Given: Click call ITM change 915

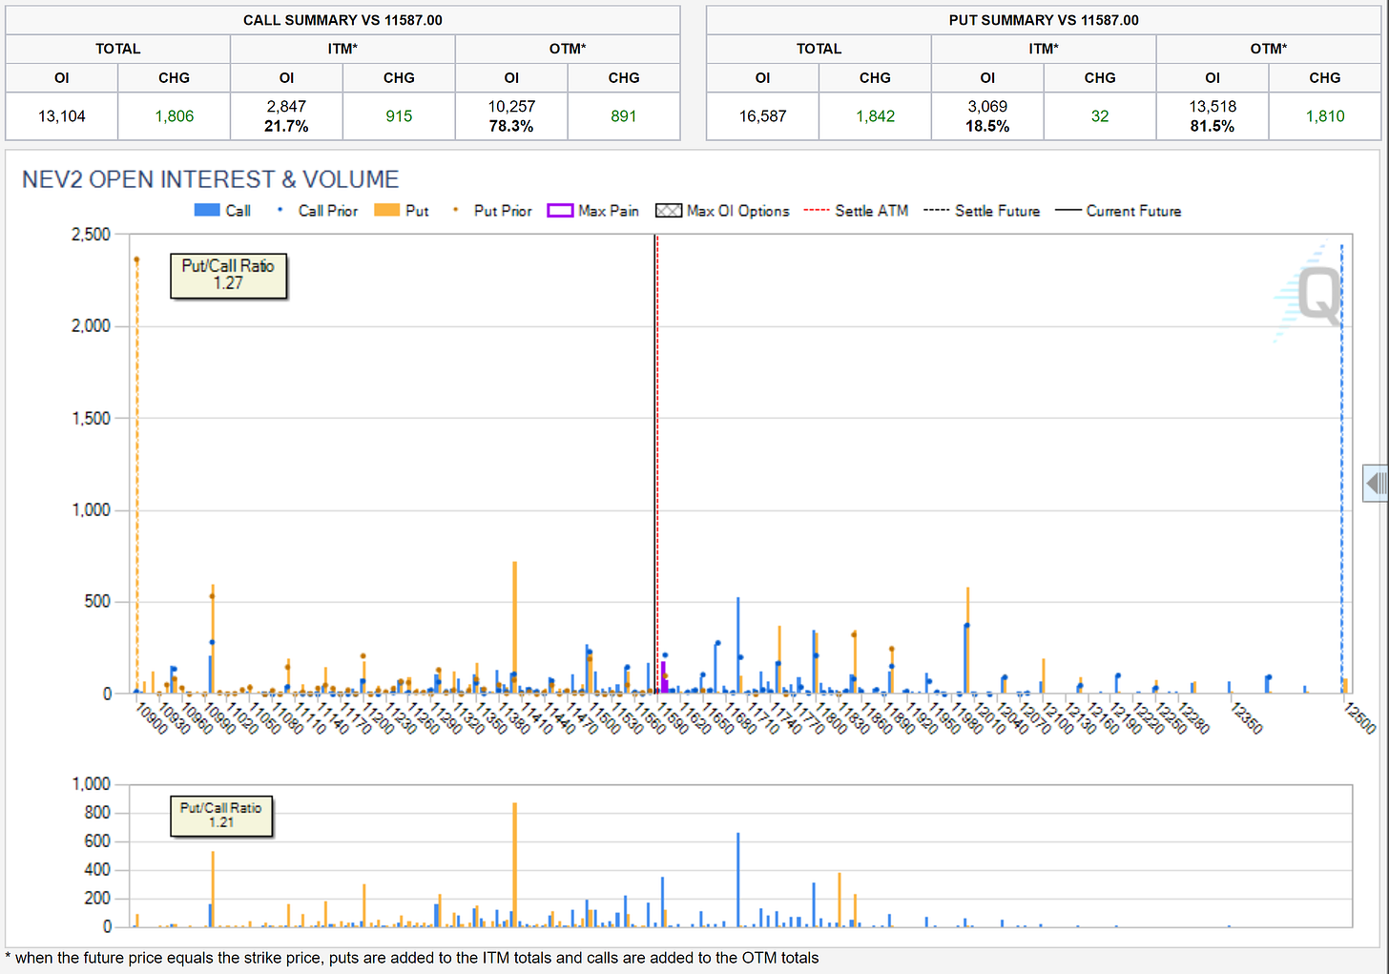Looking at the screenshot, I should point(399,116).
